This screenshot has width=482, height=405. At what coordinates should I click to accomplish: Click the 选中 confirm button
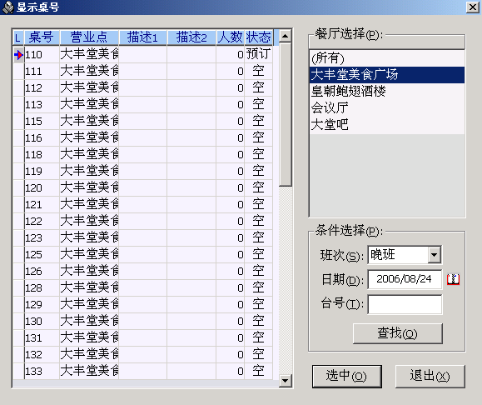coord(347,377)
